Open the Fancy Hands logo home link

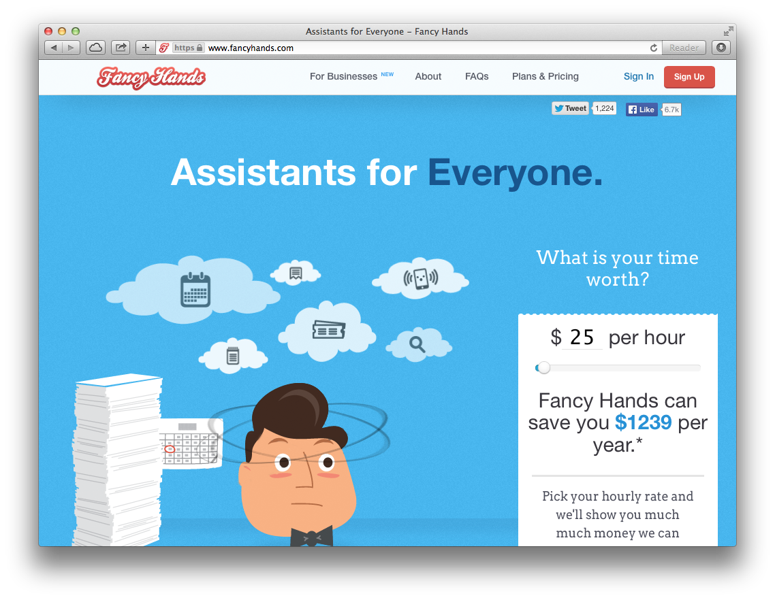pyautogui.click(x=151, y=78)
